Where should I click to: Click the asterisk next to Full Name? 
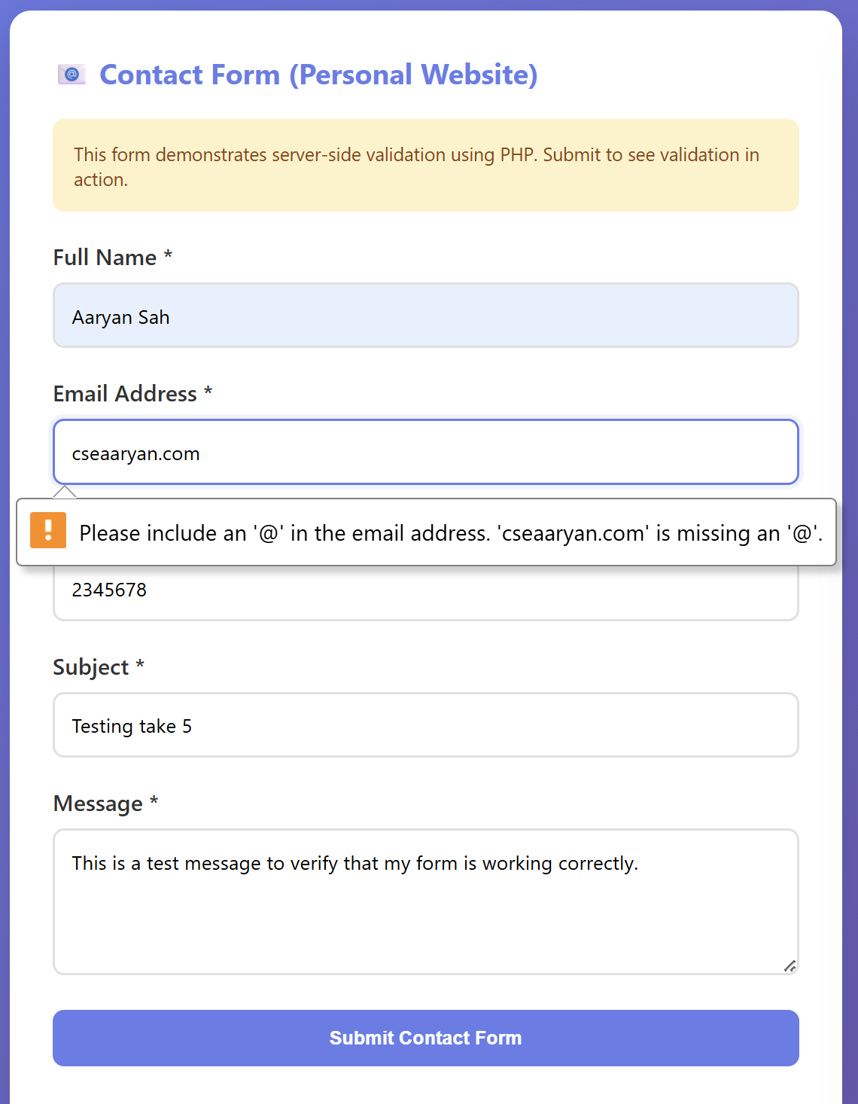click(167, 257)
